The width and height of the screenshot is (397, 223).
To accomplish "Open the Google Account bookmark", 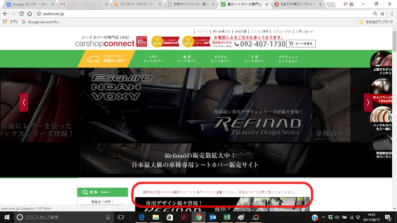I will (41, 22).
